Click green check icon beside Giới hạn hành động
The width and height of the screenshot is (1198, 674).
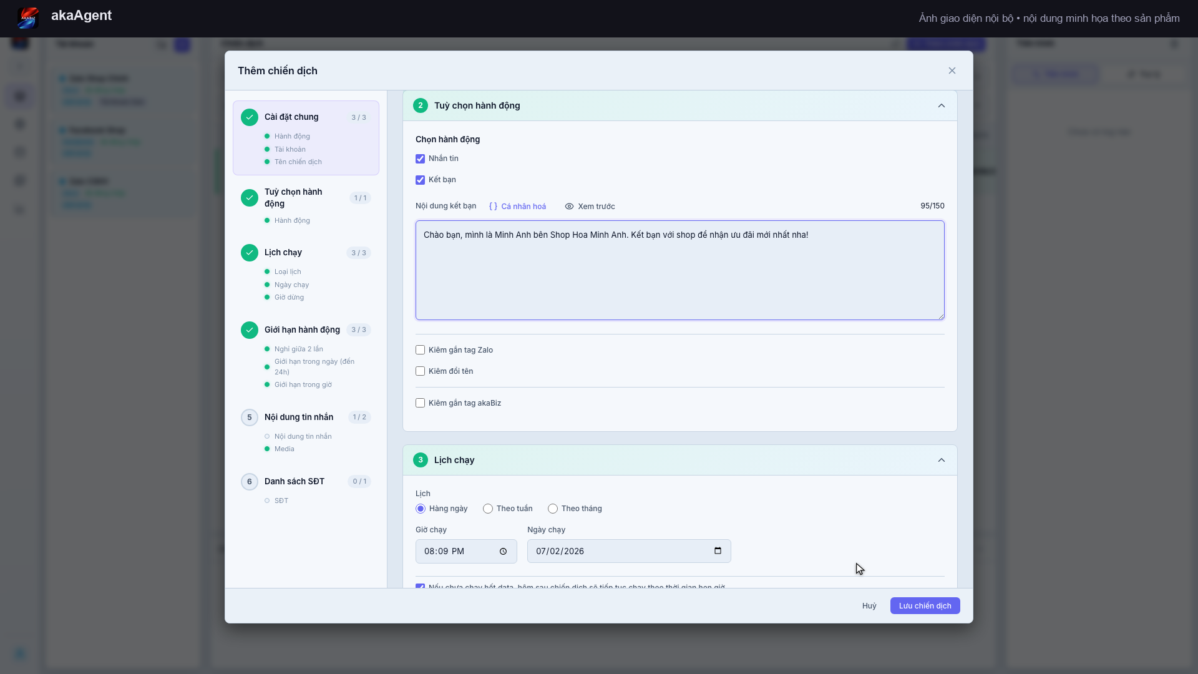[x=250, y=330]
